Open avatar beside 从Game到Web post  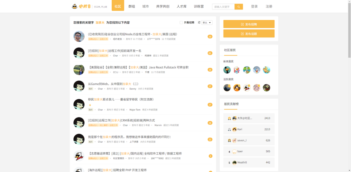(79, 86)
